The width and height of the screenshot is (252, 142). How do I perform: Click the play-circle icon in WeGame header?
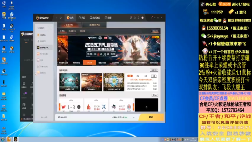pyautogui.click(x=135, y=18)
